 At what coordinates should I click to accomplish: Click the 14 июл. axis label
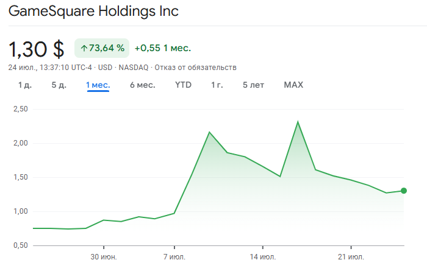click(x=263, y=257)
